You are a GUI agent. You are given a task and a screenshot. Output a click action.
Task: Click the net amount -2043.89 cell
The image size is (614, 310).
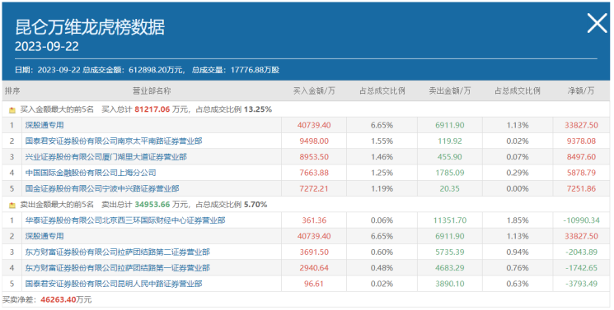581,252
